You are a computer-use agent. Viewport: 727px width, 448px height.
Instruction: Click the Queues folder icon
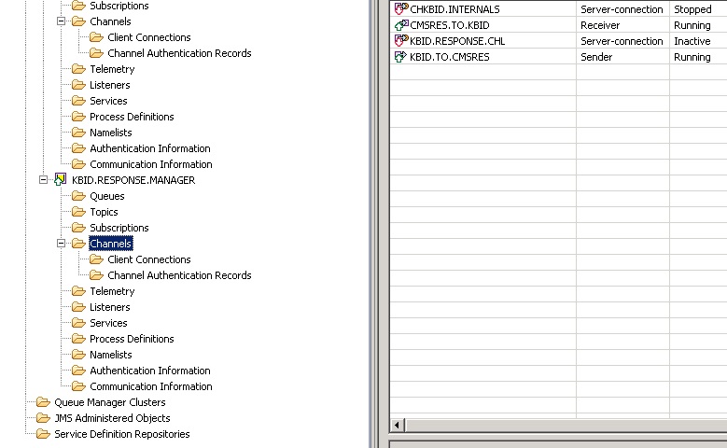(x=78, y=196)
